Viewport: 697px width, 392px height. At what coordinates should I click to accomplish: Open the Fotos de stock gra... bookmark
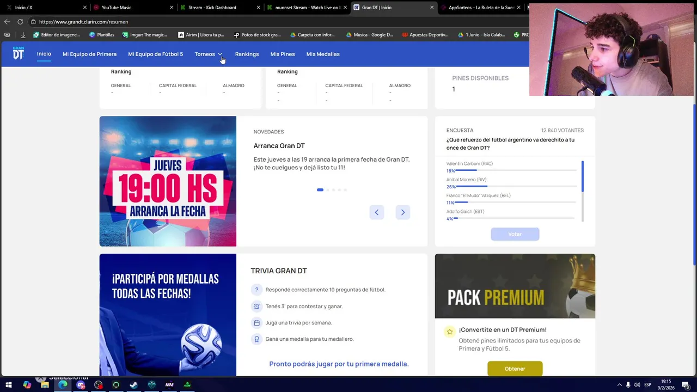pos(257,35)
